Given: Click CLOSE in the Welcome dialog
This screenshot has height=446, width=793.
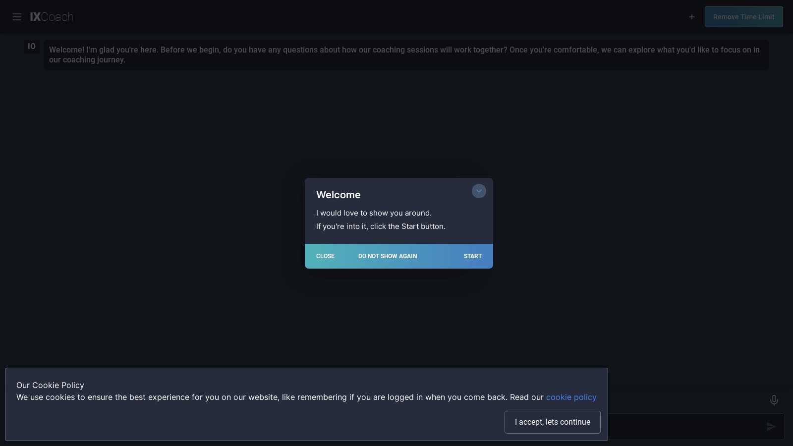Looking at the screenshot, I should click(325, 256).
